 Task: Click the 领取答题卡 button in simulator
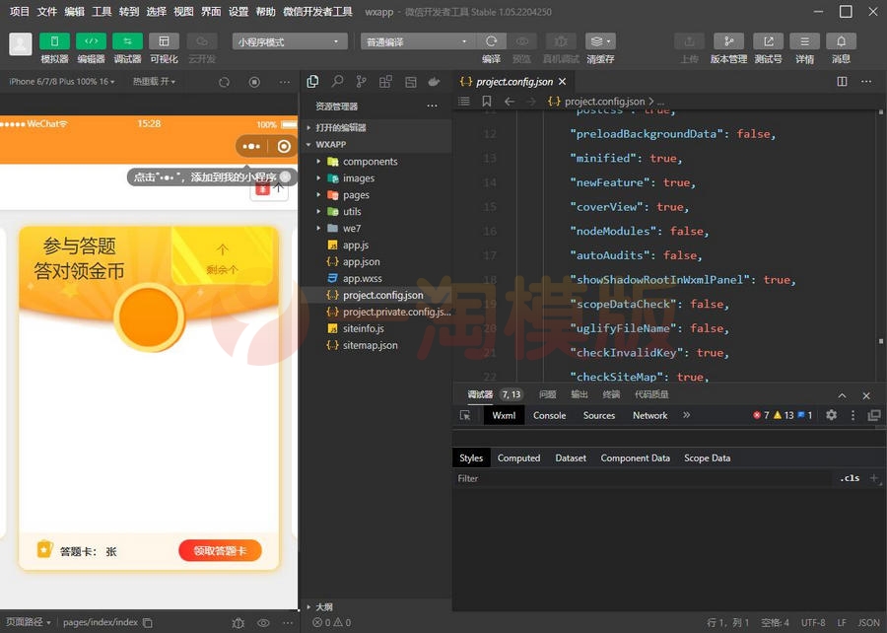[220, 551]
